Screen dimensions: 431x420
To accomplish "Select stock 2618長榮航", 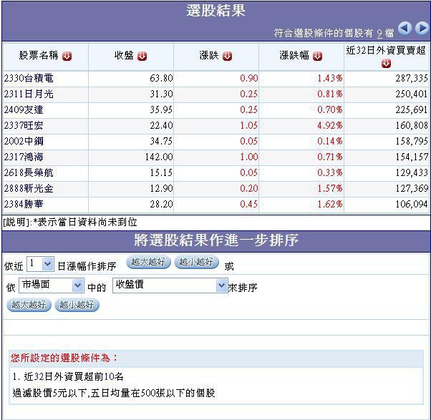I will tap(29, 172).
